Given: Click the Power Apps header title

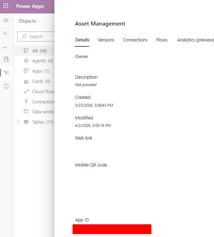Looking at the screenshot, I should click(30, 6).
